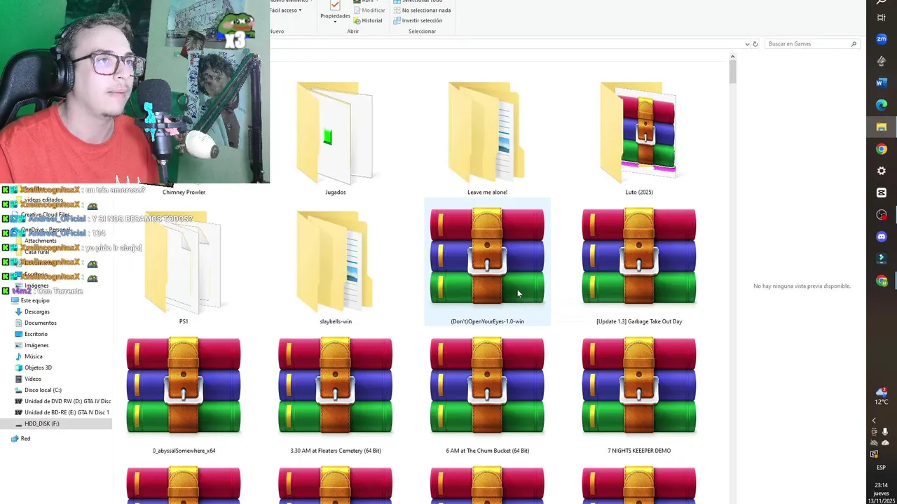Click No seleccionar nada in the ribbon
Viewport: 897px width, 504px height.
tap(422, 10)
